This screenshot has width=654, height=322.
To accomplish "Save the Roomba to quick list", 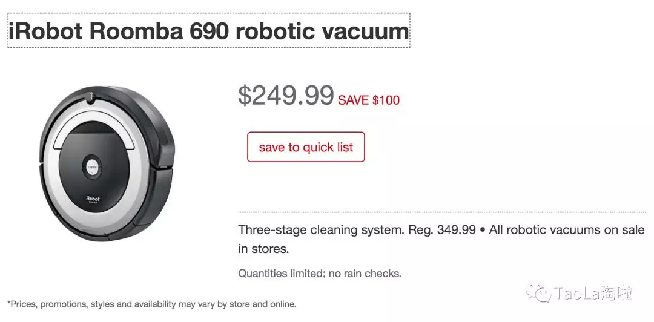I will [306, 147].
